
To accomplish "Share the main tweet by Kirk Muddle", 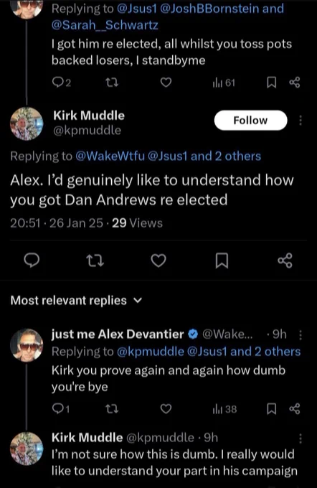I will point(285,261).
